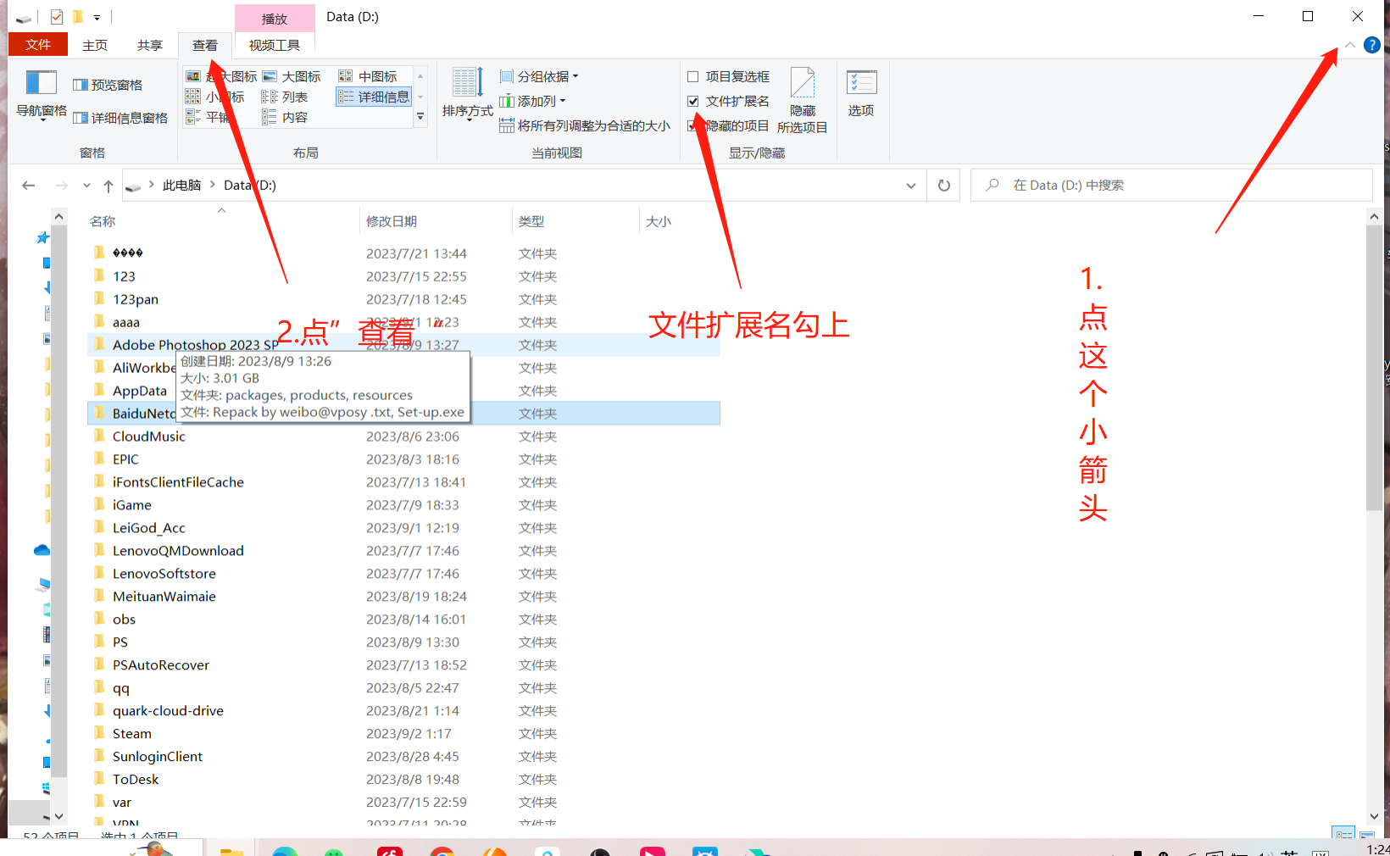The height and width of the screenshot is (856, 1390).
Task: Sort by the 类型 column header
Action: pos(531,221)
